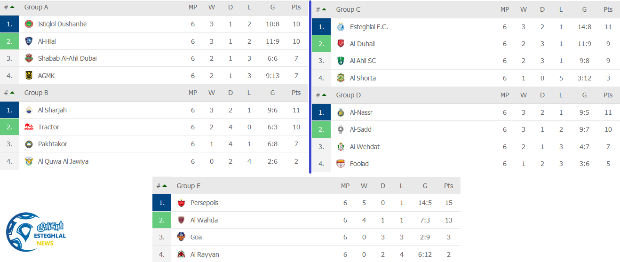Click the Al-Nassr team badge
Image resolution: width=620 pixels, height=262 pixels.
(x=341, y=112)
